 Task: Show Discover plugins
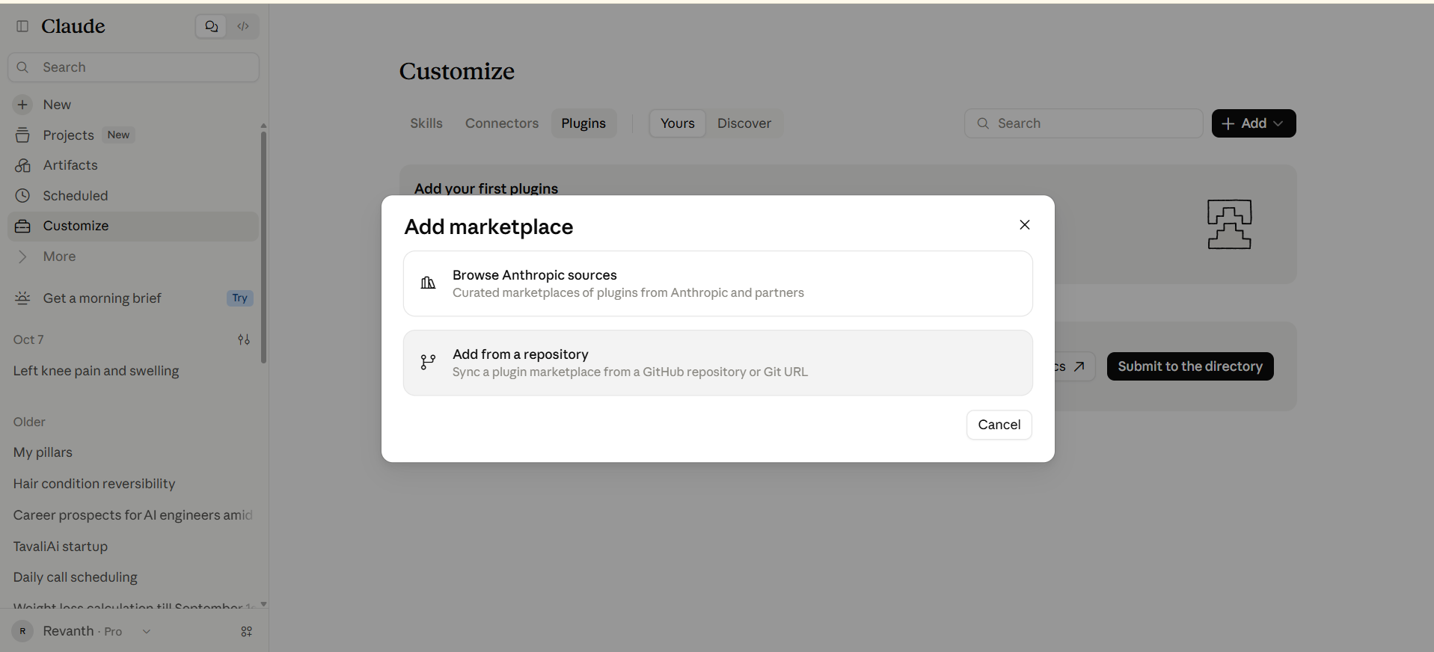tap(744, 123)
